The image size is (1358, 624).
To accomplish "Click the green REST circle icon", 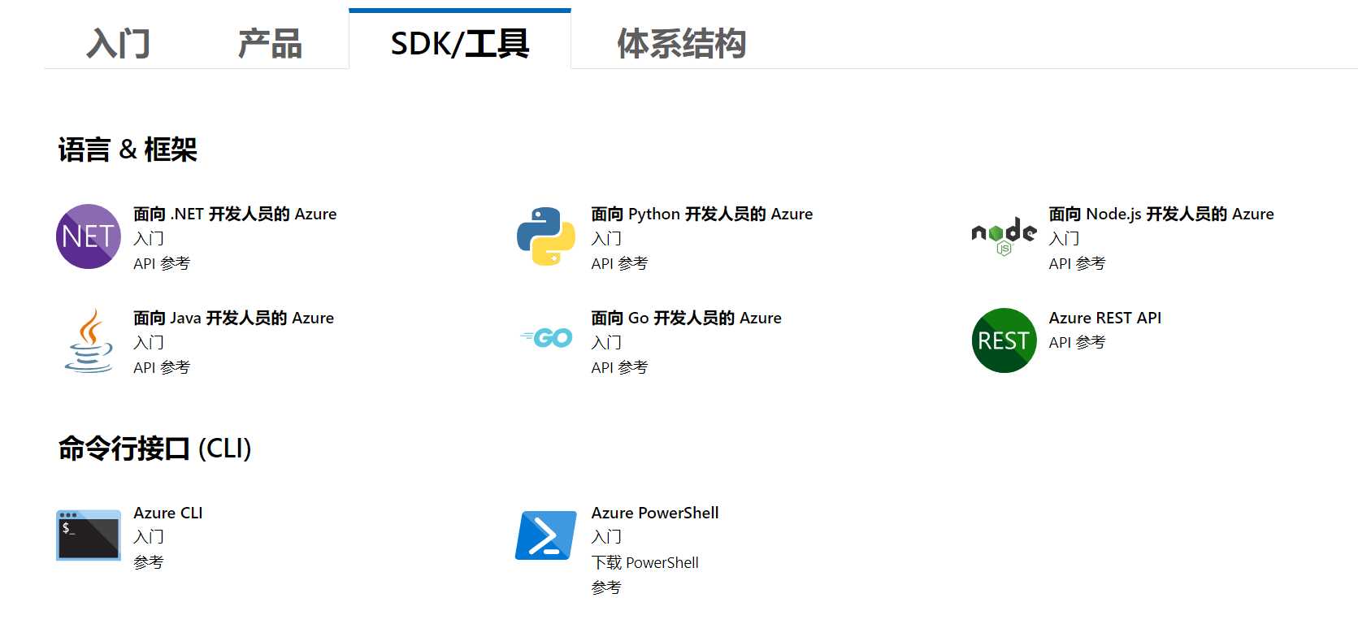I will point(1004,340).
